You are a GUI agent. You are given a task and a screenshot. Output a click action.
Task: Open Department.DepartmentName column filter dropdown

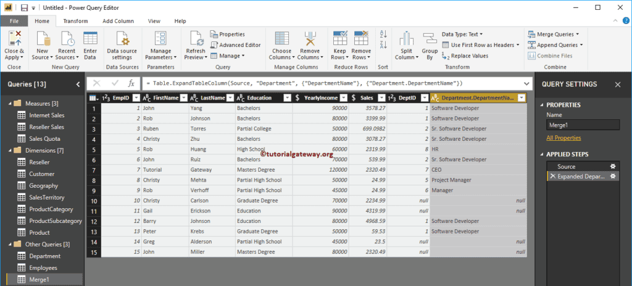tap(522, 98)
